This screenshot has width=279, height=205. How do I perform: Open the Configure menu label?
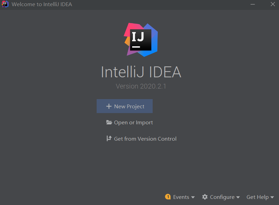(222, 197)
